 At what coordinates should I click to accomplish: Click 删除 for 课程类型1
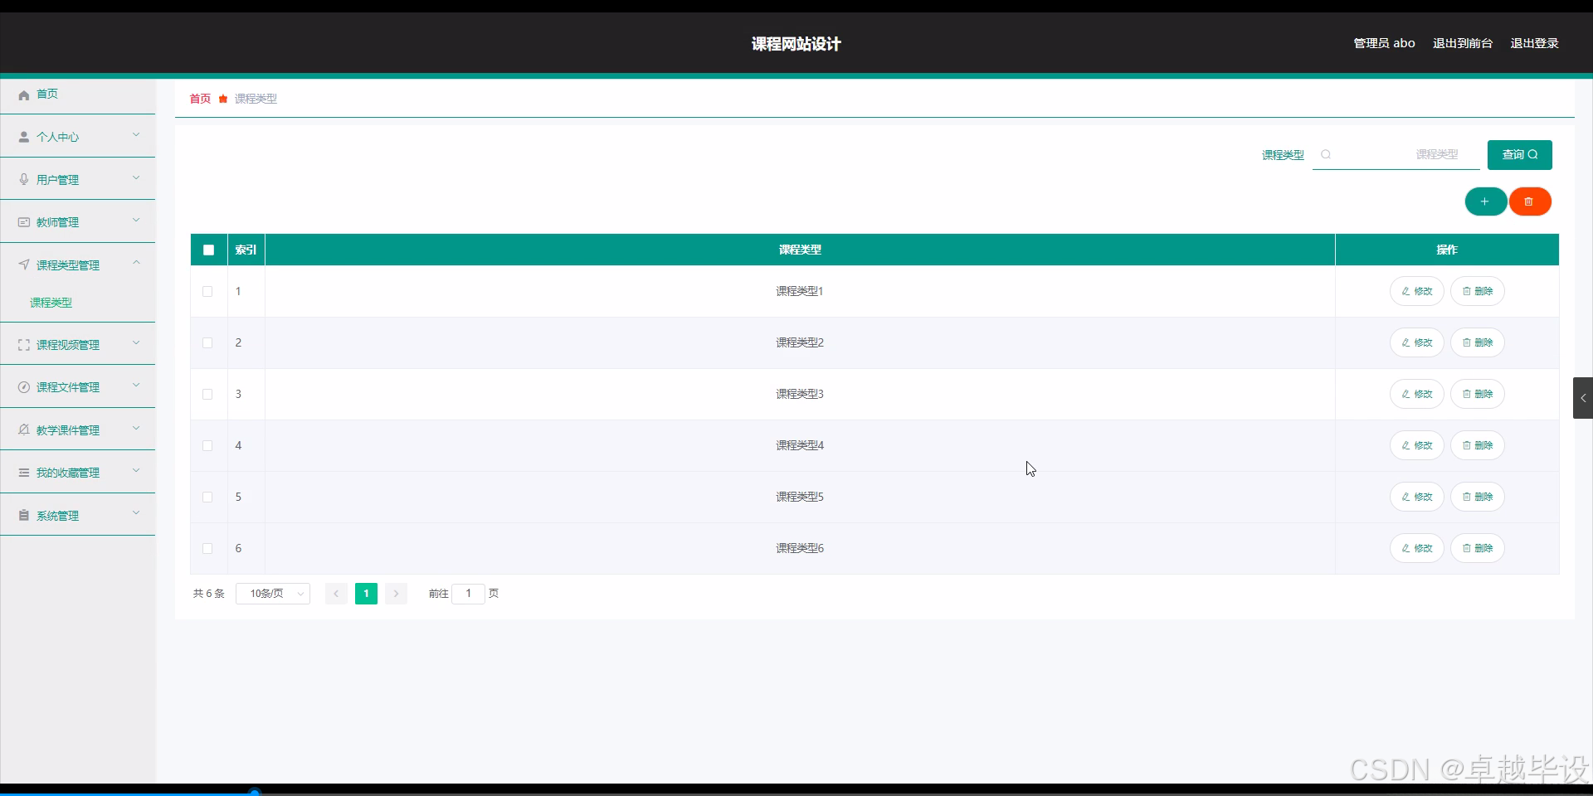click(x=1478, y=291)
